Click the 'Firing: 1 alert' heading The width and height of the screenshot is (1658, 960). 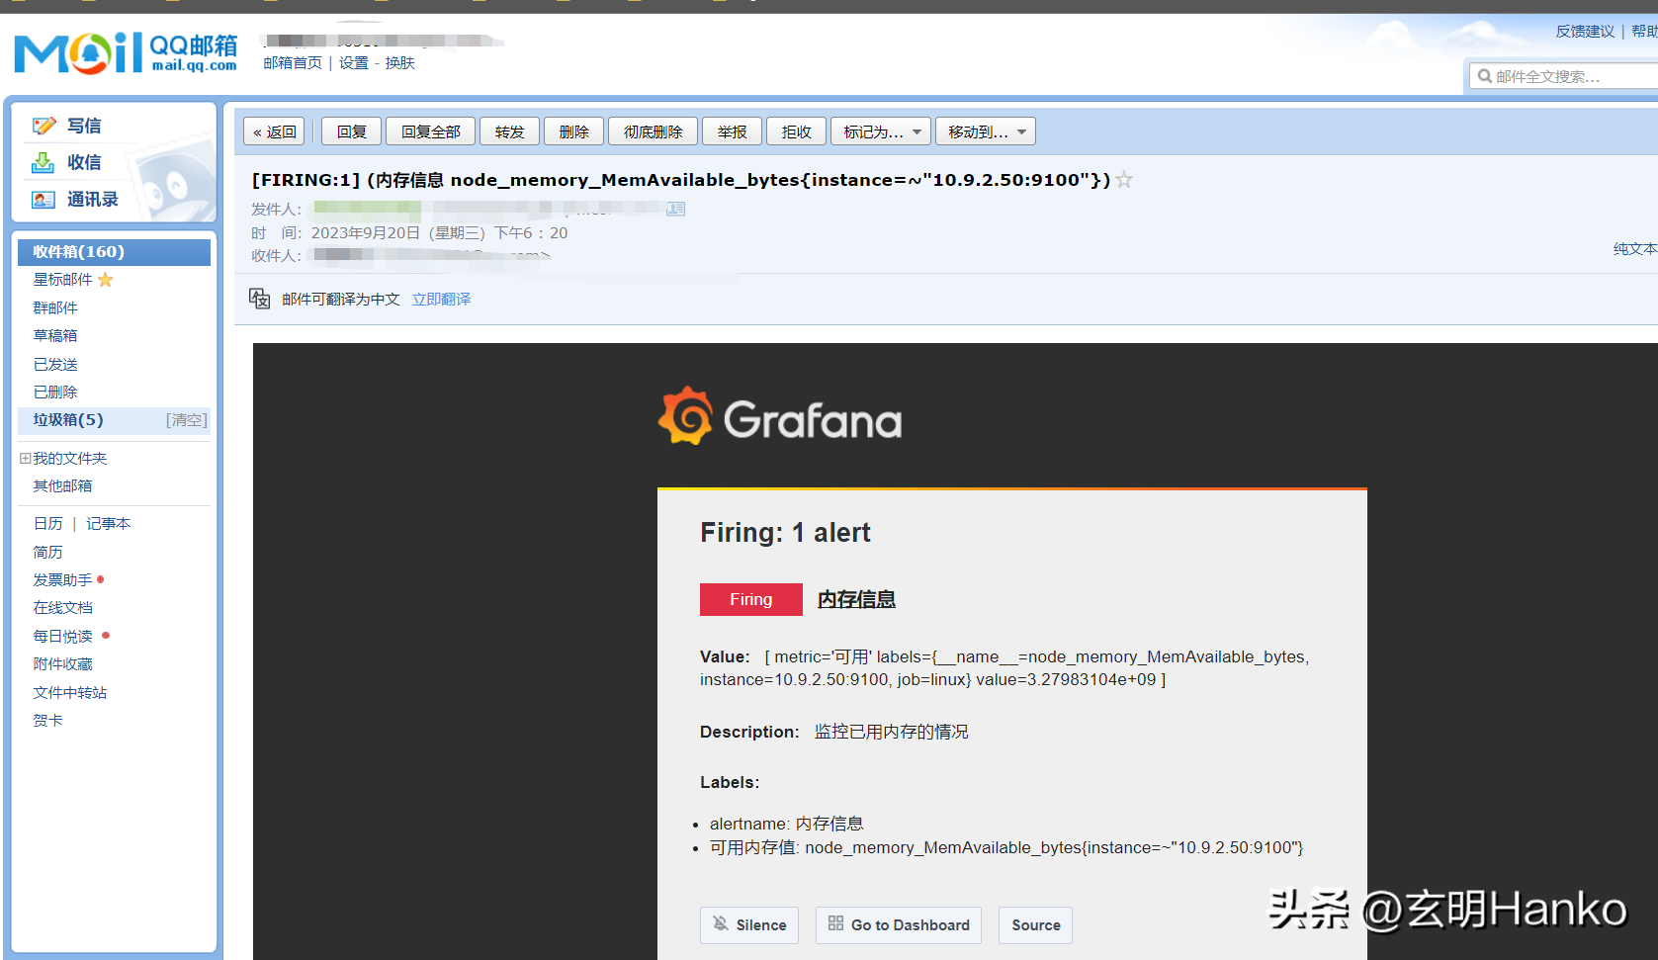coord(785,533)
